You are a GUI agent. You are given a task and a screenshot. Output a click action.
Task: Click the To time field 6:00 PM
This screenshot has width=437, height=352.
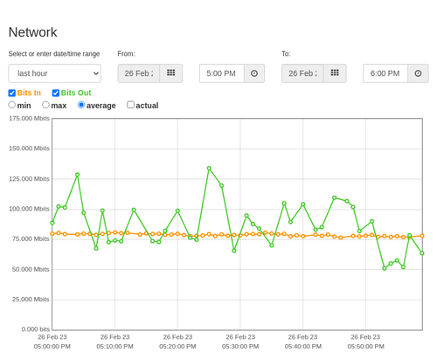coord(385,73)
